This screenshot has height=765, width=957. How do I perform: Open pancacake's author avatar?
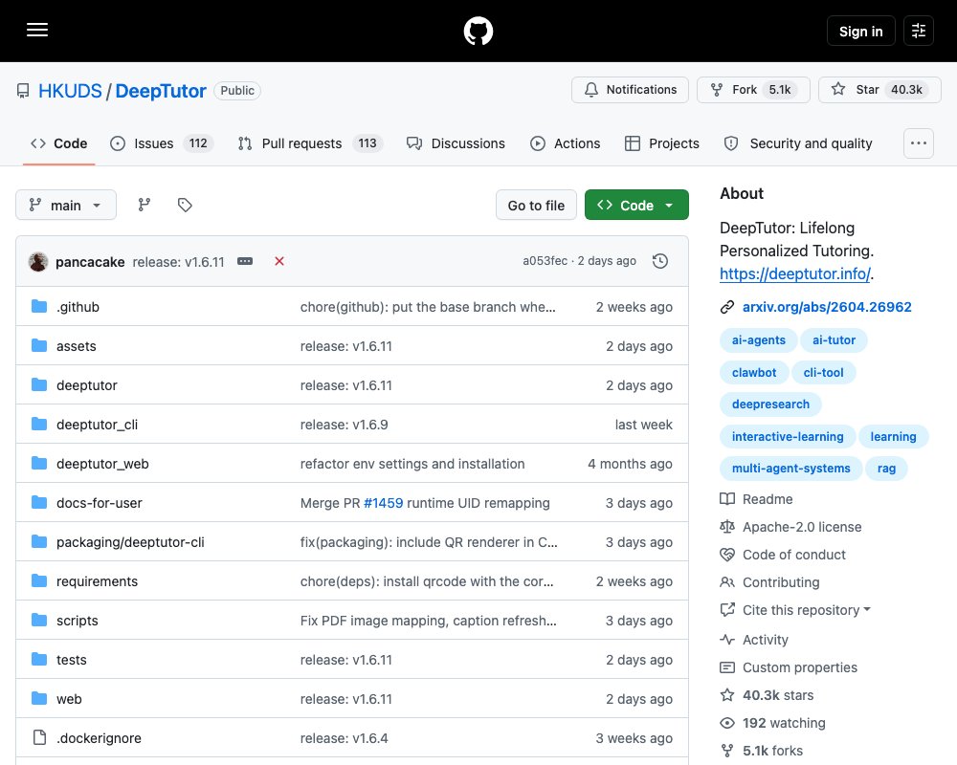(x=38, y=262)
